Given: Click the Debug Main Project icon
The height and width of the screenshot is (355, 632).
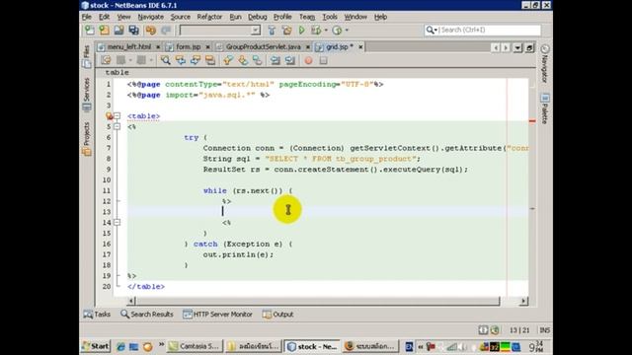Looking at the screenshot, I should 316,31.
